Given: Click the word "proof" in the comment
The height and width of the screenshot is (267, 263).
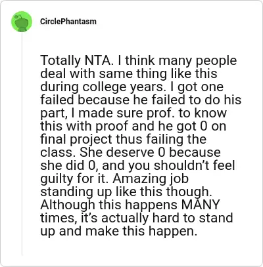Looking at the screenshot, I should point(112,127).
